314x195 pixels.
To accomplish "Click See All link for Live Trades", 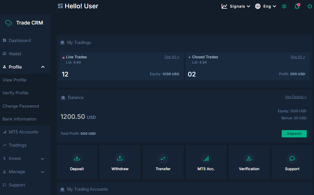I will pos(172,57).
